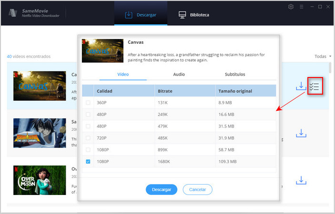Click the 1680K bitrate cell

coord(185,162)
